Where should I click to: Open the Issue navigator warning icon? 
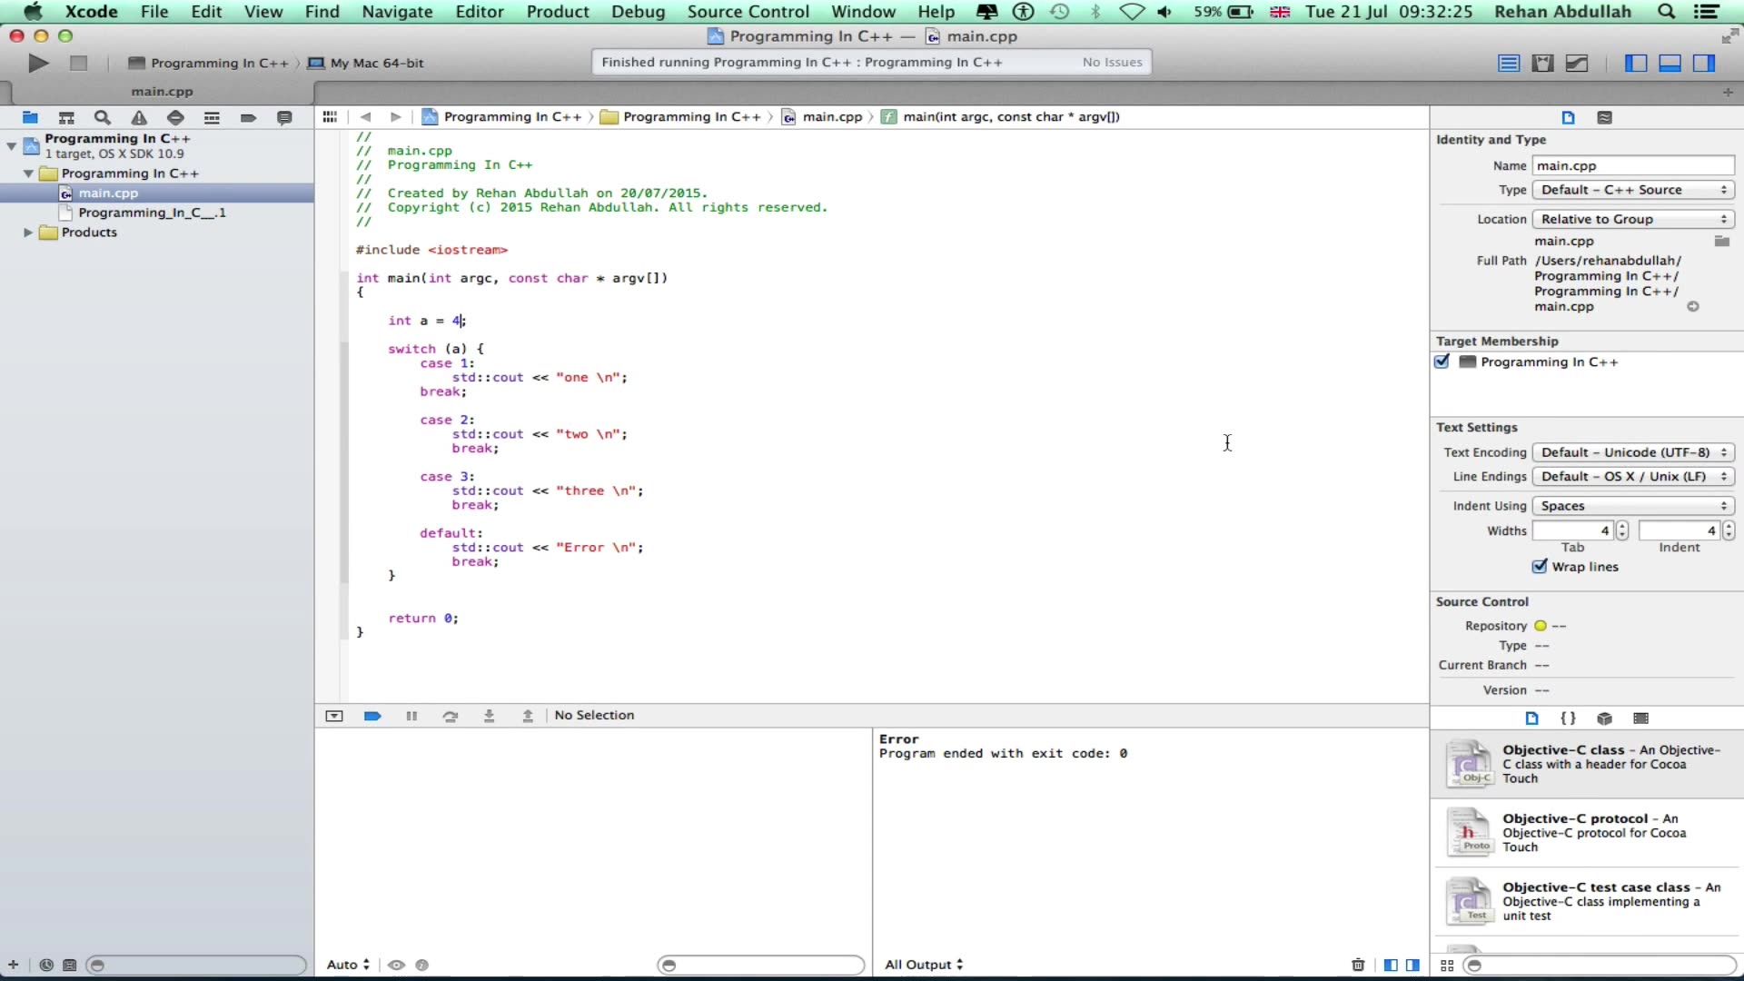point(139,117)
